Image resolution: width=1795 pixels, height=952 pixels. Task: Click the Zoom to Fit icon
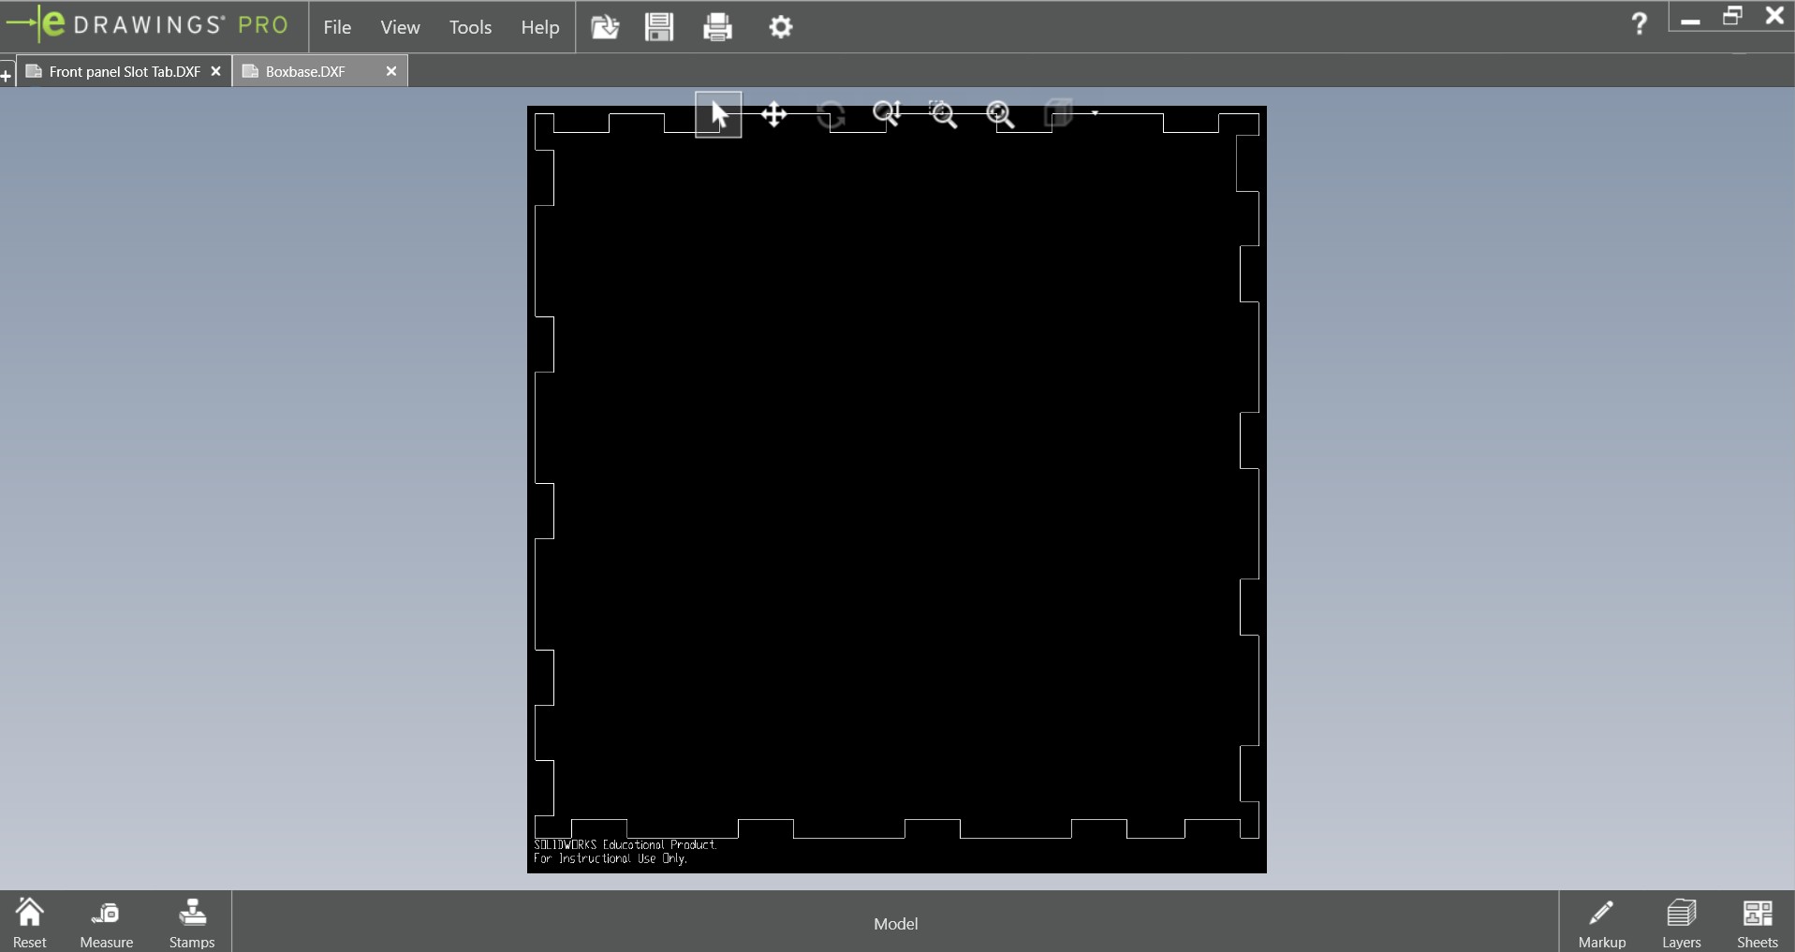point(1000,114)
